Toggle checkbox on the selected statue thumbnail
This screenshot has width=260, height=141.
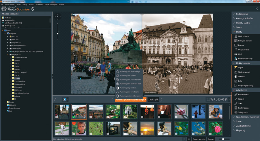pos(74,117)
